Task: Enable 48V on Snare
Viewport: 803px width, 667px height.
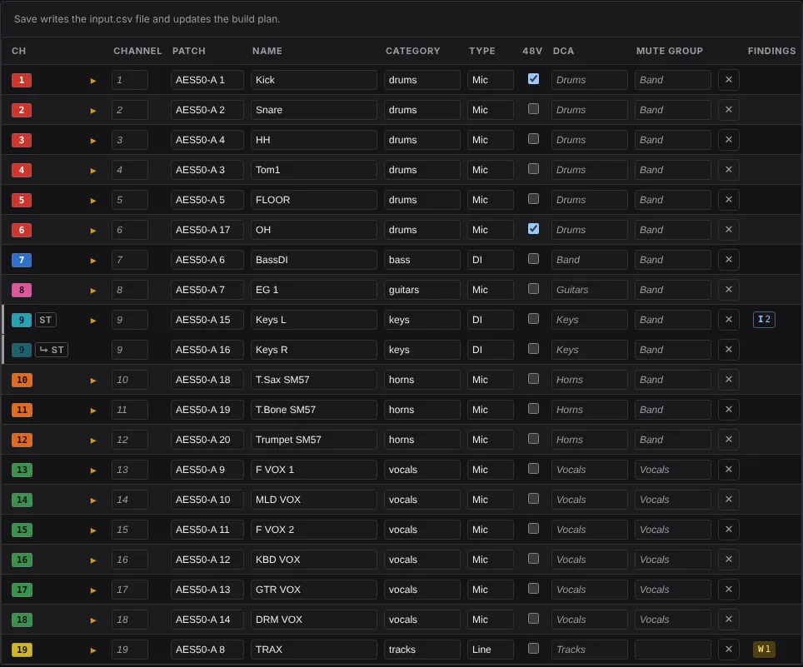Action: click(x=533, y=109)
